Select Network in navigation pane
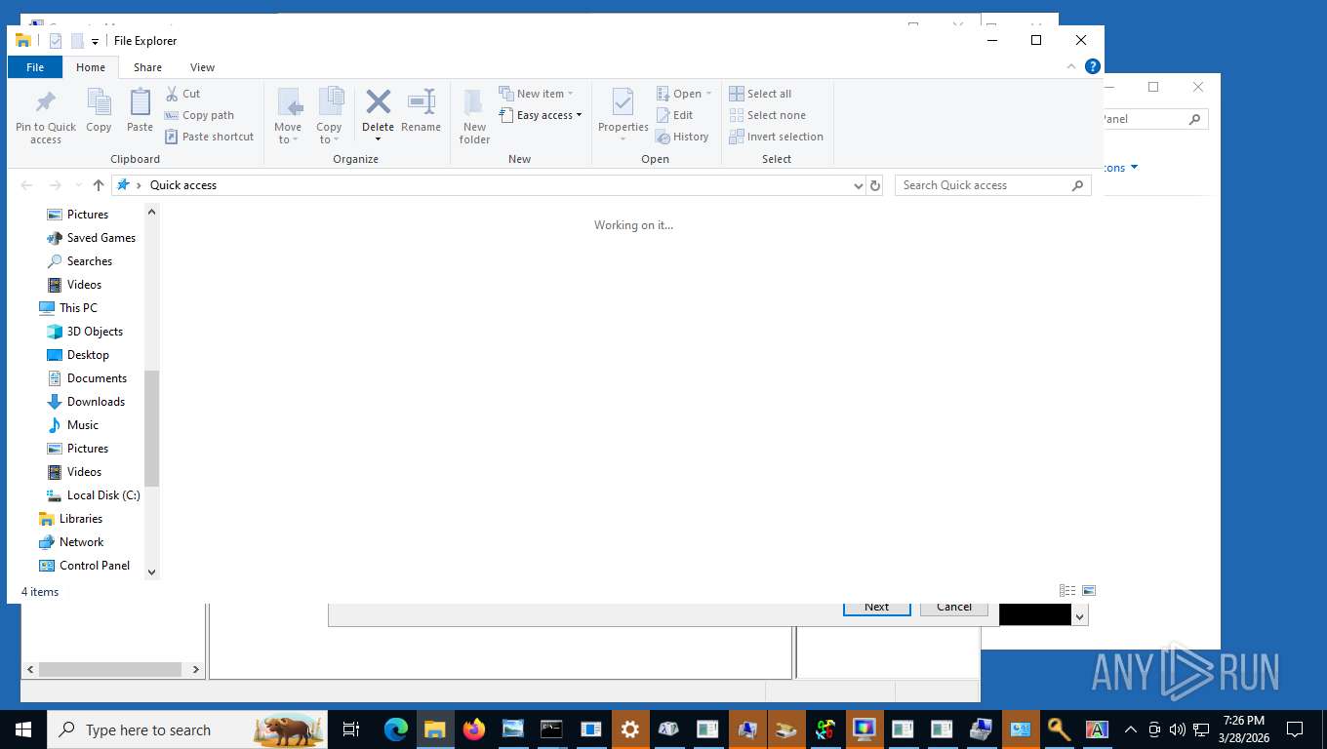Screen dimensions: 1327x749 [x=82, y=542]
